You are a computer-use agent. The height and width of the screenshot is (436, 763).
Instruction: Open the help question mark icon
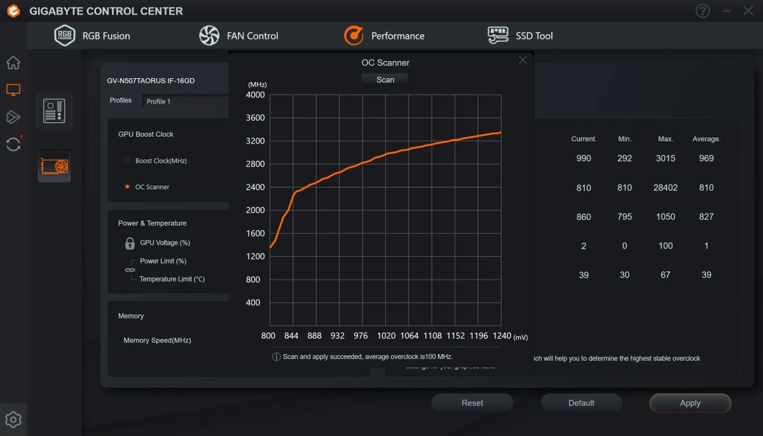[703, 11]
